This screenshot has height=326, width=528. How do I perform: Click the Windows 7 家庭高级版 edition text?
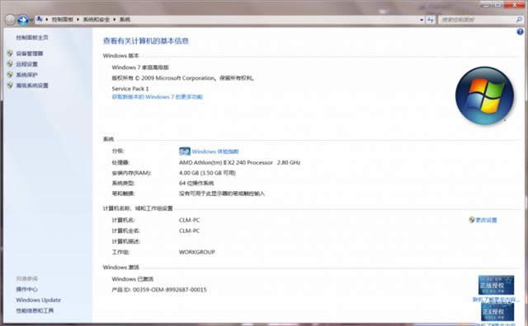click(x=140, y=68)
